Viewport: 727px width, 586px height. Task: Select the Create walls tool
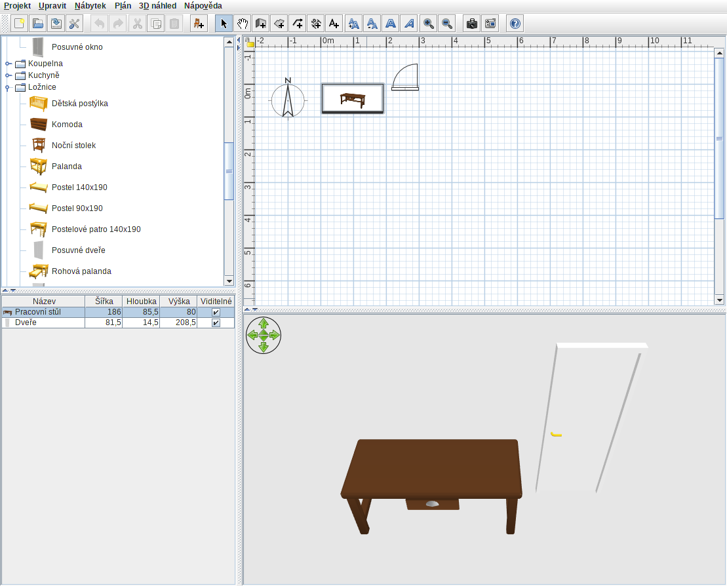coord(261,24)
